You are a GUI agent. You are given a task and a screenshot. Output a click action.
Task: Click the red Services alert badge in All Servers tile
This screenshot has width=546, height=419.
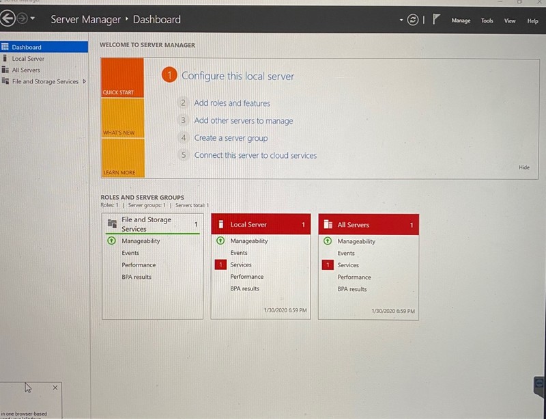click(x=328, y=265)
